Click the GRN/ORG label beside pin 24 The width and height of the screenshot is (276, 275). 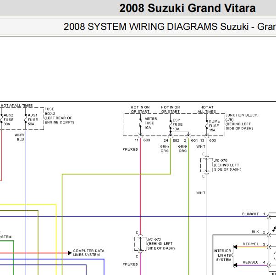click(165, 149)
